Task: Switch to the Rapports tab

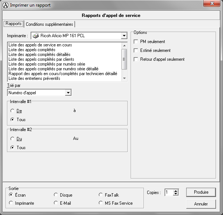Action: [x=14, y=24]
